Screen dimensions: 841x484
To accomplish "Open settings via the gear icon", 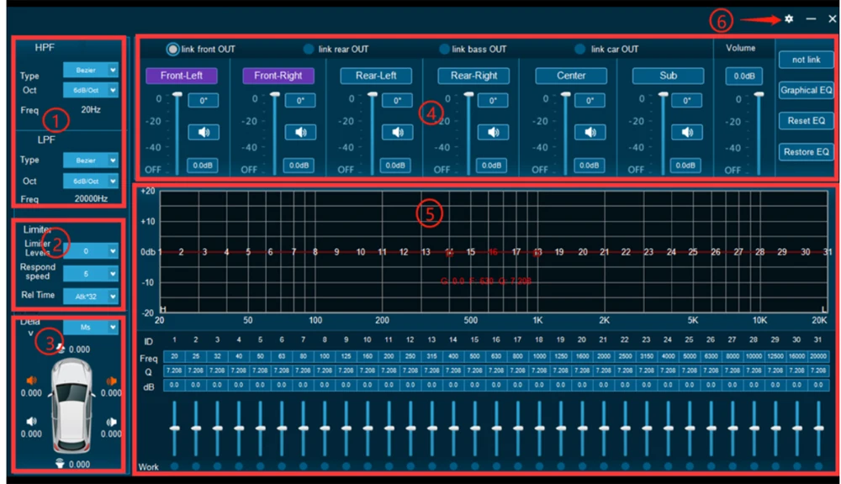I will (x=789, y=18).
